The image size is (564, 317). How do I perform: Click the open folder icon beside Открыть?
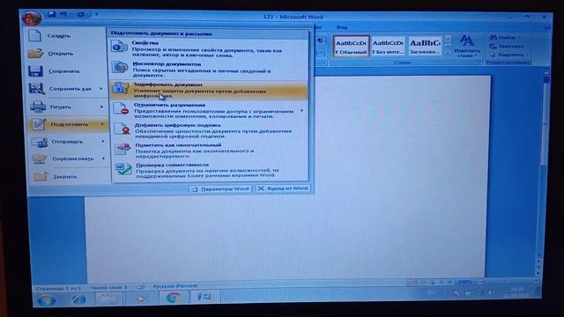coord(35,53)
